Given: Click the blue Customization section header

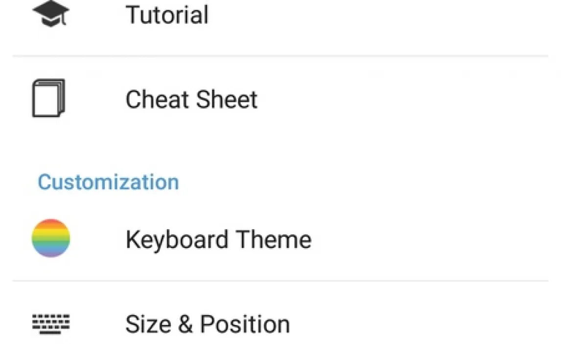Looking at the screenshot, I should (x=108, y=182).
